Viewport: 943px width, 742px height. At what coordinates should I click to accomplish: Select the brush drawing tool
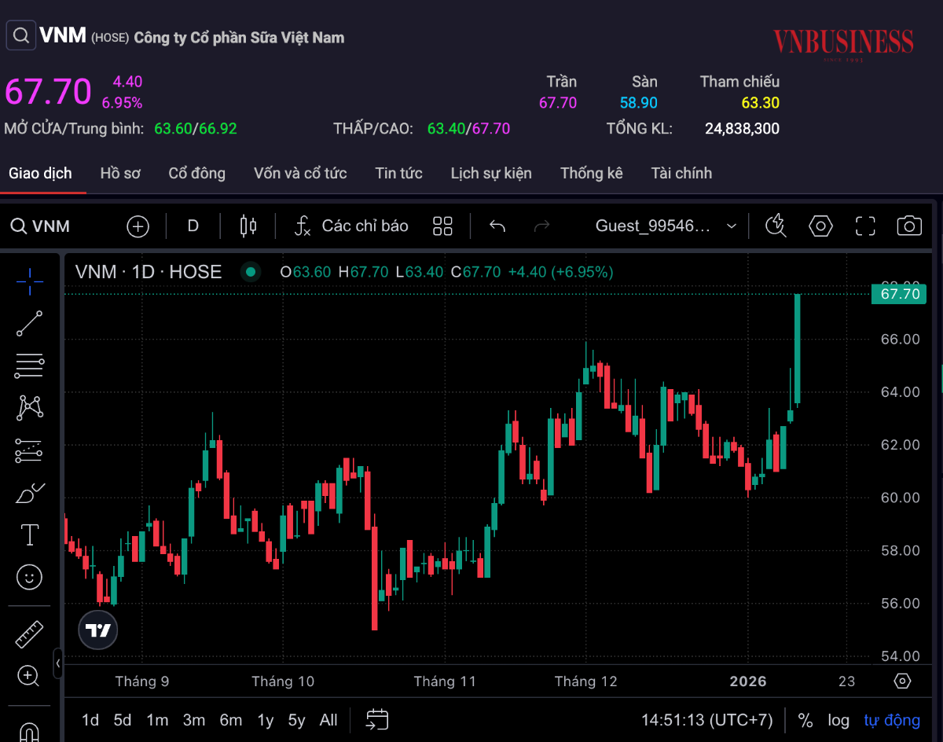[x=30, y=494]
